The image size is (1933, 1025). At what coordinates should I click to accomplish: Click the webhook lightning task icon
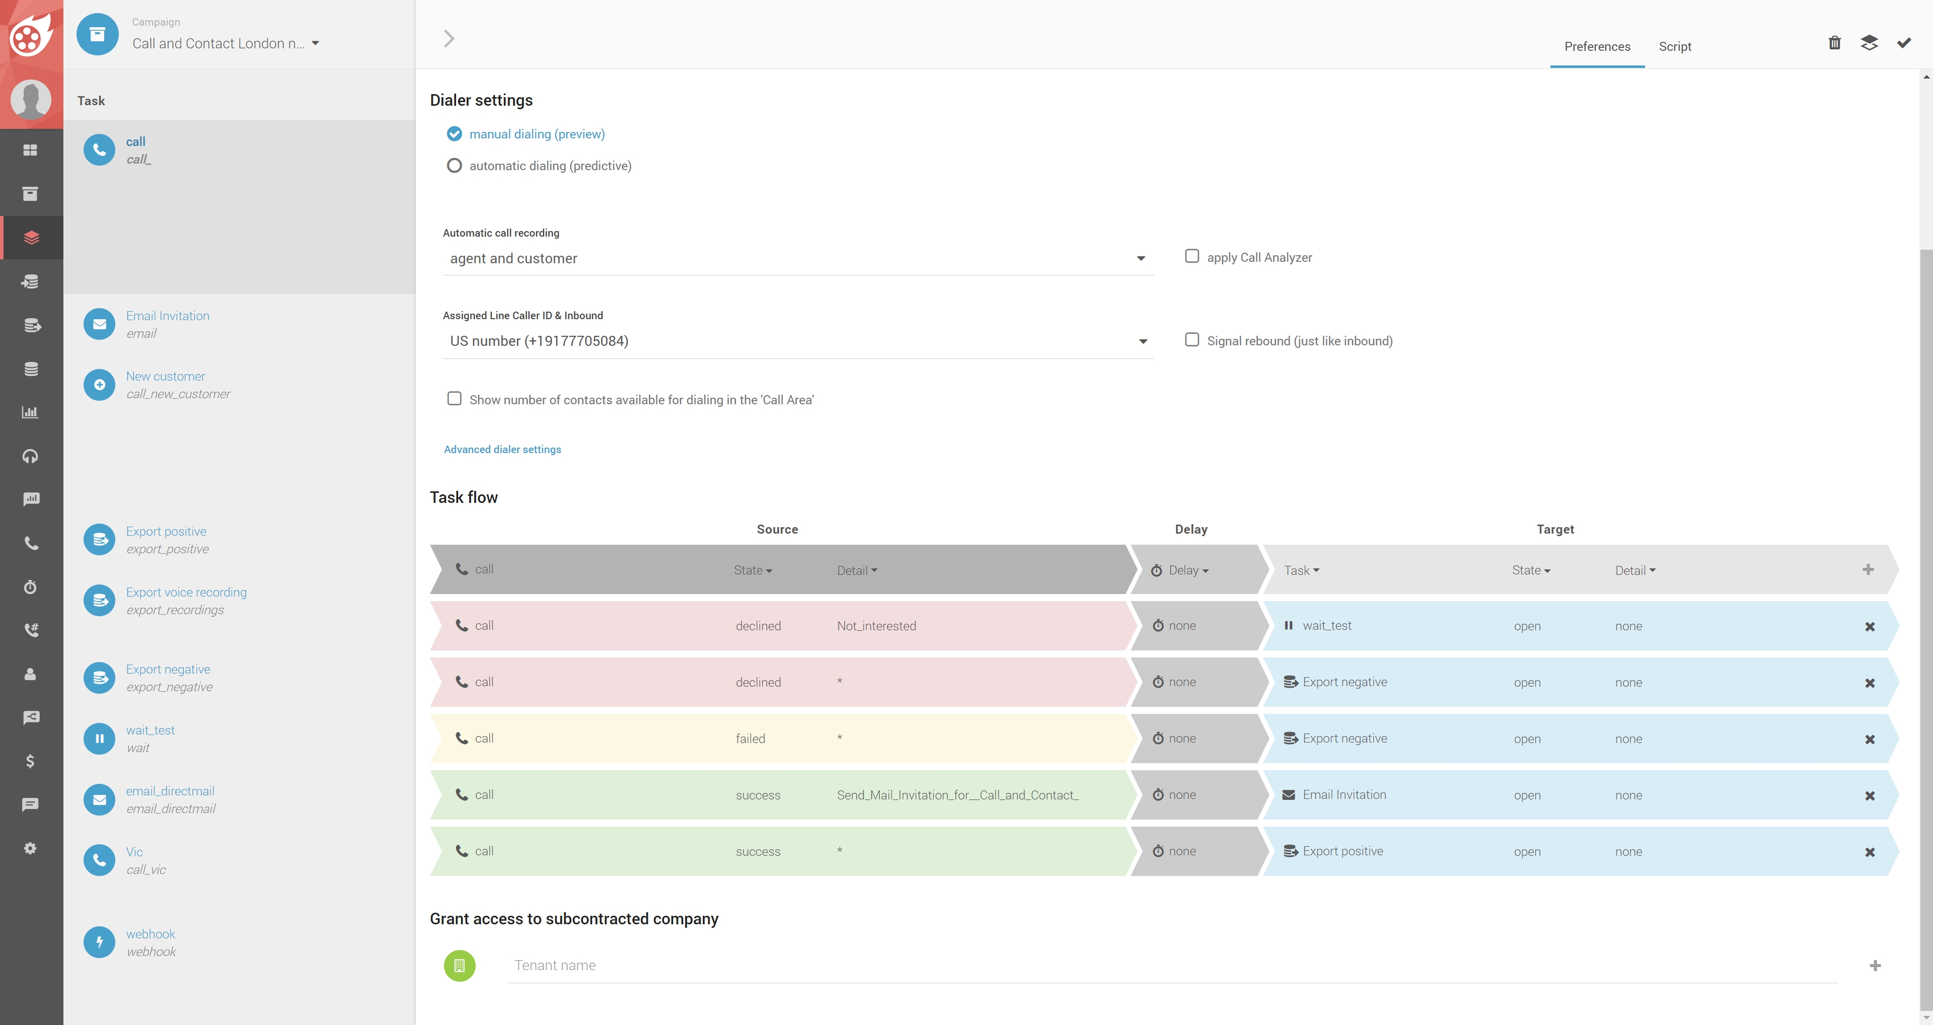coord(99,942)
